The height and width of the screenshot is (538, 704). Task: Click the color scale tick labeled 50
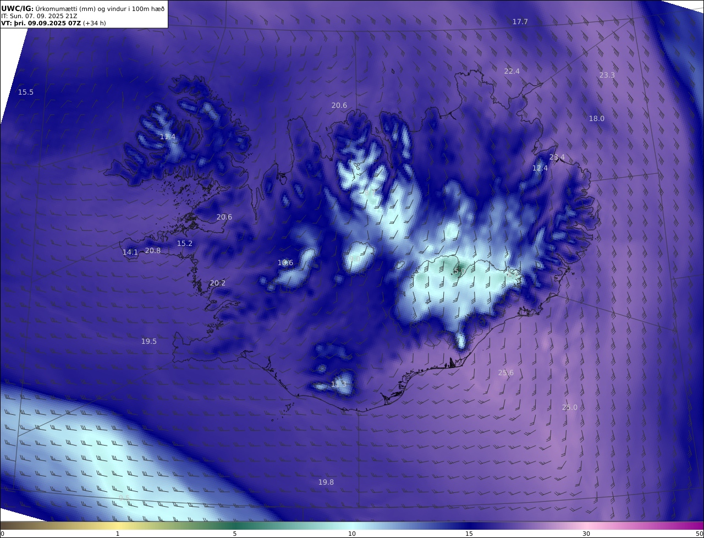[x=699, y=534]
